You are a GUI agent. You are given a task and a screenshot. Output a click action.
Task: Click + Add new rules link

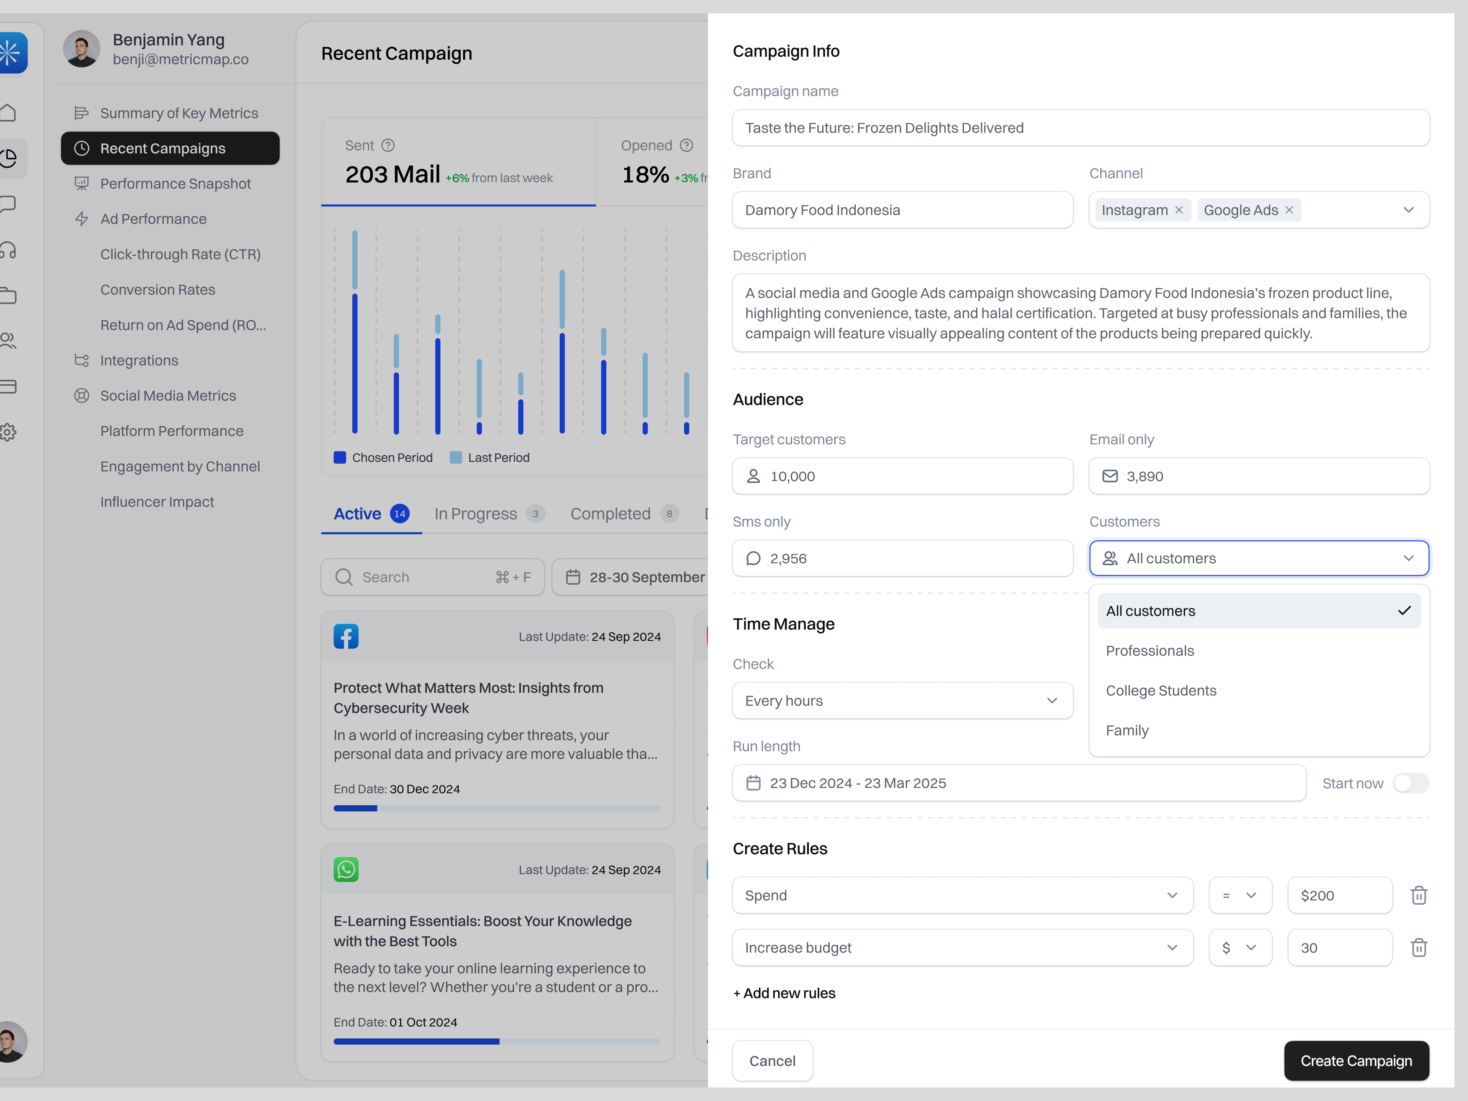pyautogui.click(x=784, y=993)
